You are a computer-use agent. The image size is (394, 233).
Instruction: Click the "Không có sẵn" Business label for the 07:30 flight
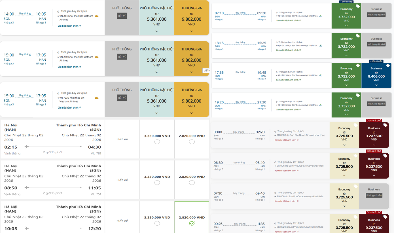[x=374, y=195]
